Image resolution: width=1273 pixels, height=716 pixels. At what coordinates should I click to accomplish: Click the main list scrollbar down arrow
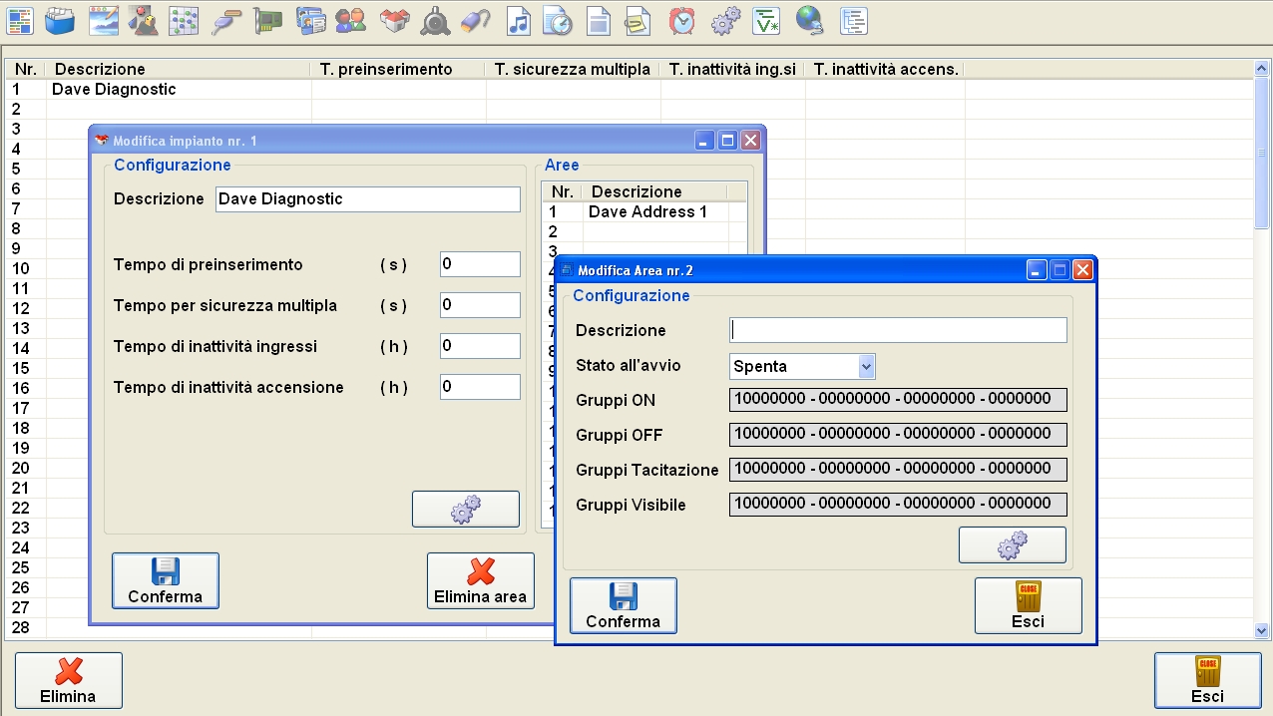coord(1261,630)
